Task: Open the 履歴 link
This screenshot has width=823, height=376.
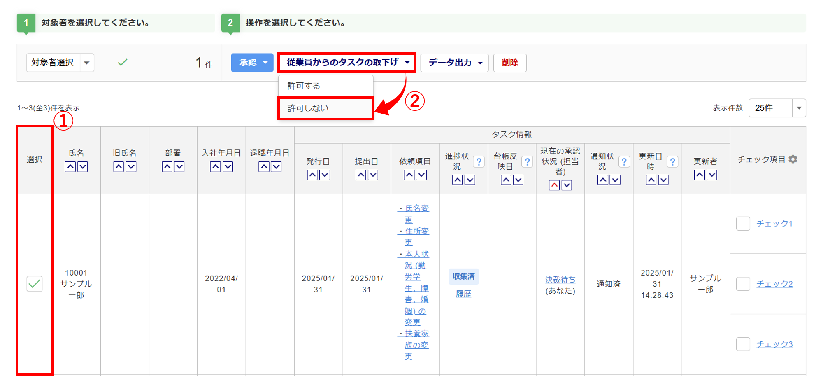Action: click(x=463, y=294)
